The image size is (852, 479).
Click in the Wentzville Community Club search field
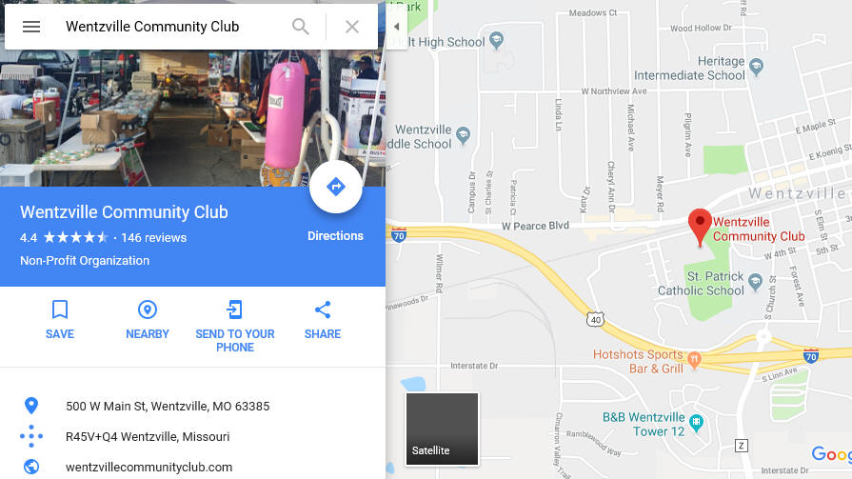(x=174, y=27)
